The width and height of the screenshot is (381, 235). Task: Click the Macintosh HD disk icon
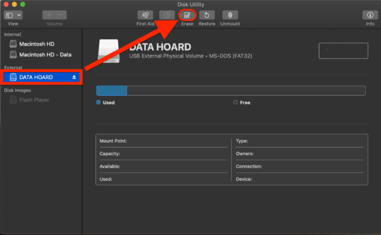(13, 44)
